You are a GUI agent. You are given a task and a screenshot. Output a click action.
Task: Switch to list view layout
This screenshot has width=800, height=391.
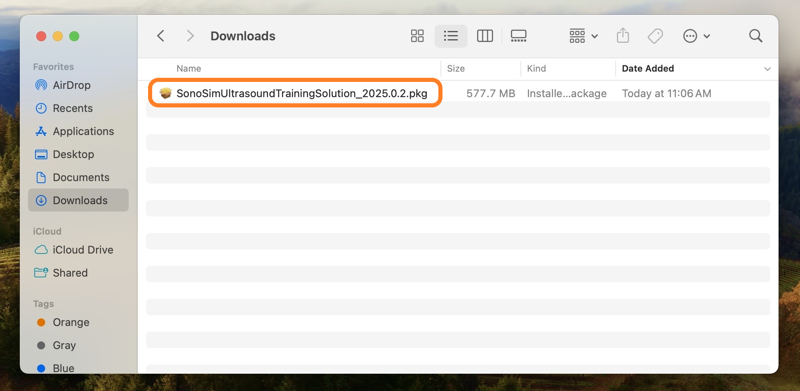tap(451, 36)
